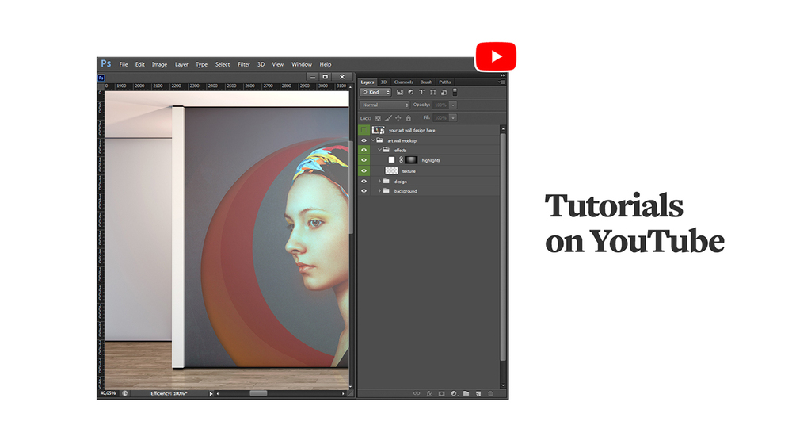Add a layer mask

442,393
